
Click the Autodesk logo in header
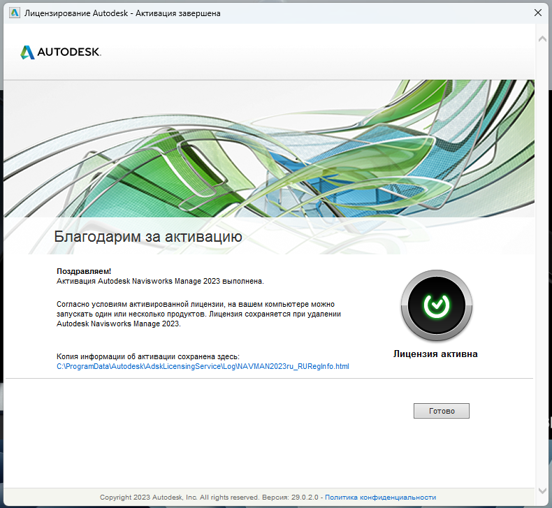(x=61, y=52)
